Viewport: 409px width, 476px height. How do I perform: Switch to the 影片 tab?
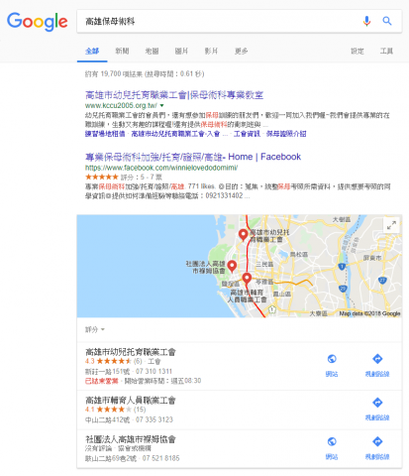[211, 51]
